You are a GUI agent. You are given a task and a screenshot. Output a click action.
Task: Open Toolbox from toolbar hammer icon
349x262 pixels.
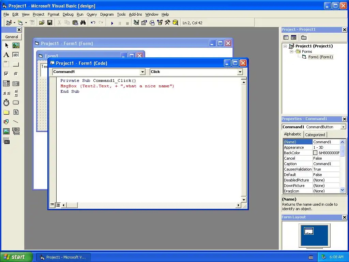(168, 23)
